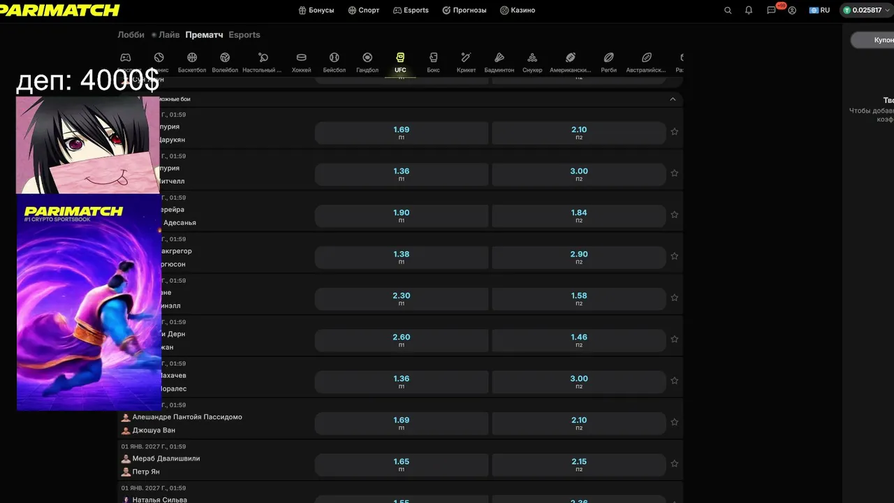The height and width of the screenshot is (503, 894).
Task: Toggle favorite star beside the 1.58 odds
Action: (675, 298)
